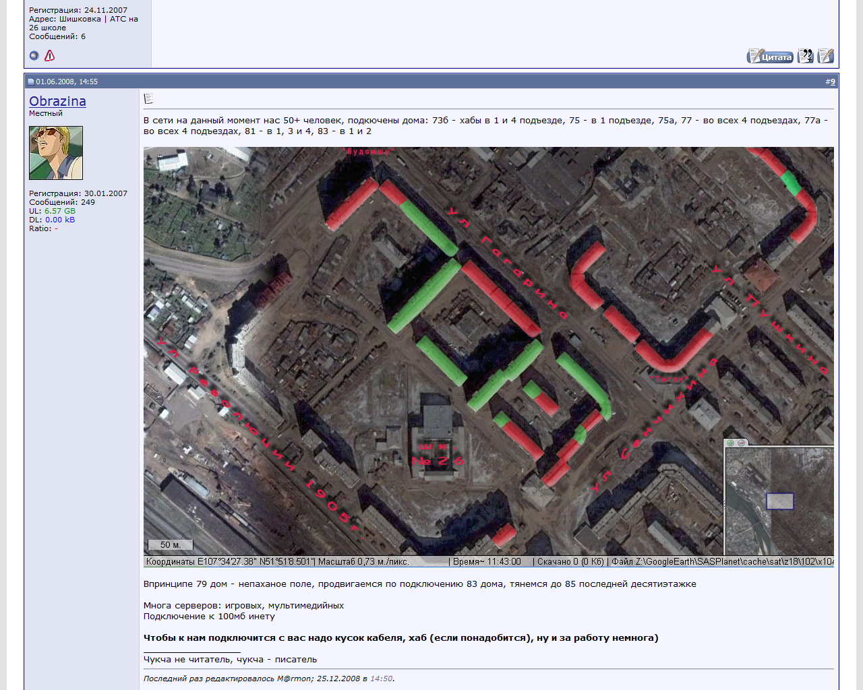This screenshot has height=690, width=863.
Task: Toggle multi-quote icon with quotation marks
Action: pos(805,57)
